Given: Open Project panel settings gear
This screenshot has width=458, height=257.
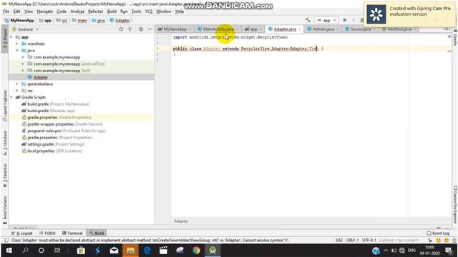Looking at the screenshot, I should coord(141,29).
